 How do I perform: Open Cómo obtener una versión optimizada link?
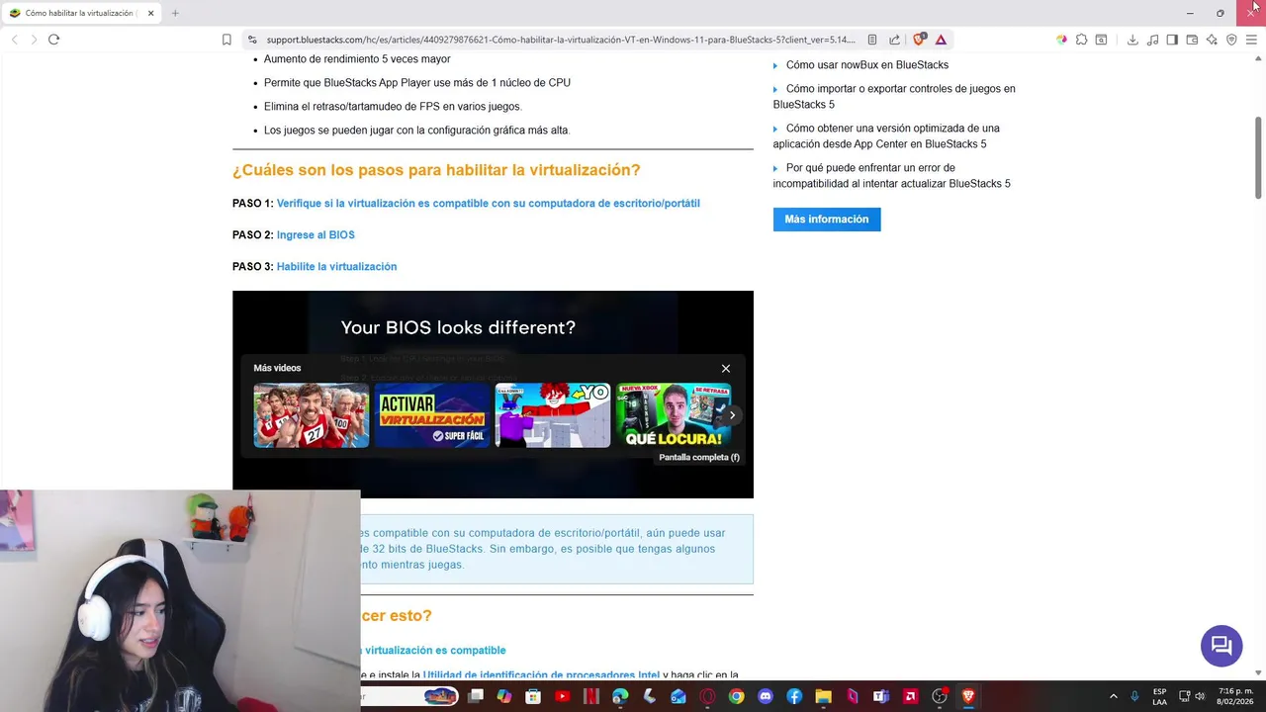(x=886, y=135)
